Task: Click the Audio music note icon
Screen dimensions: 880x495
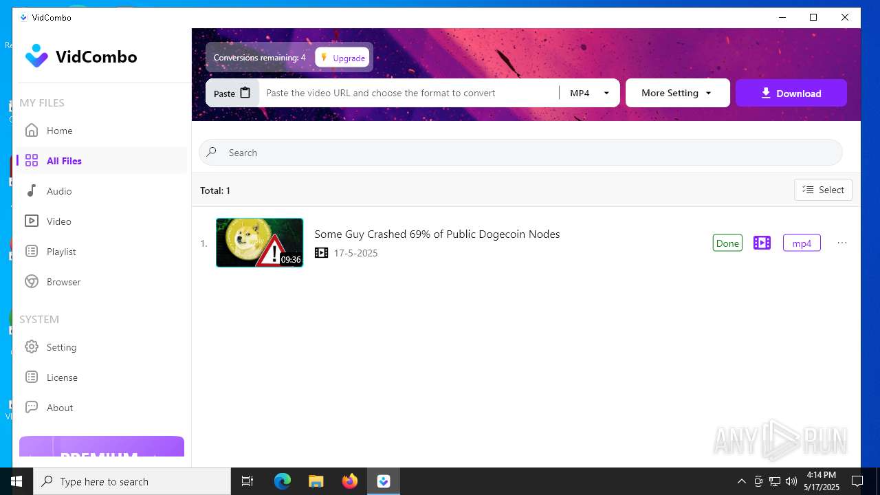Action: [32, 191]
